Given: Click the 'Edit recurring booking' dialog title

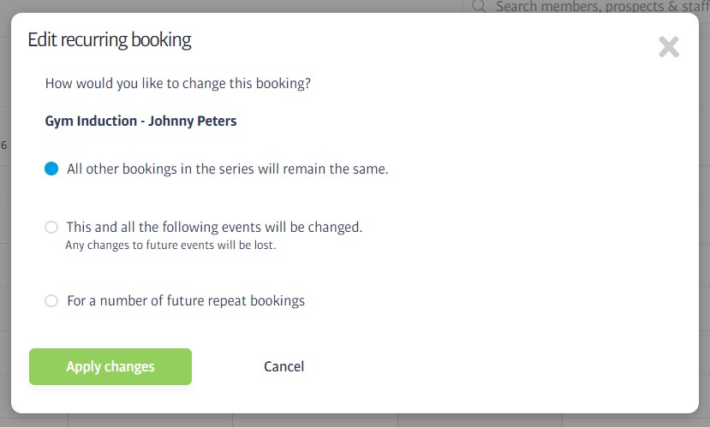Looking at the screenshot, I should [x=110, y=39].
